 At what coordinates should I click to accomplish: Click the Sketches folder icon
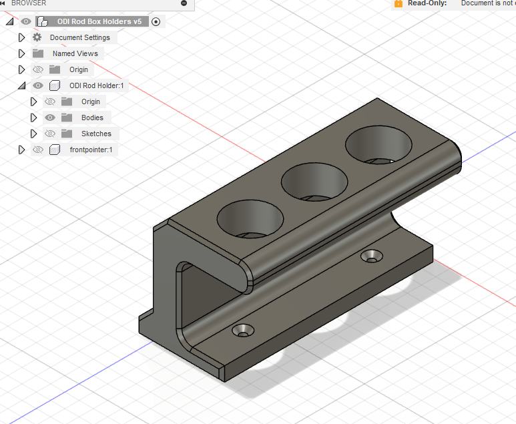click(x=67, y=134)
